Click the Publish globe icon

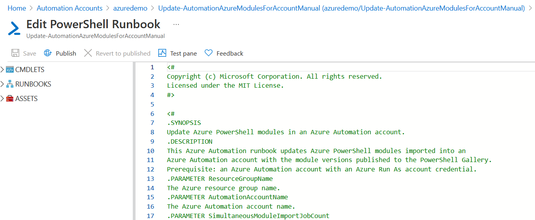[x=48, y=53]
